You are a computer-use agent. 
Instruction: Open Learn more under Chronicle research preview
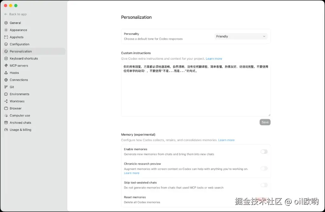click(x=132, y=173)
